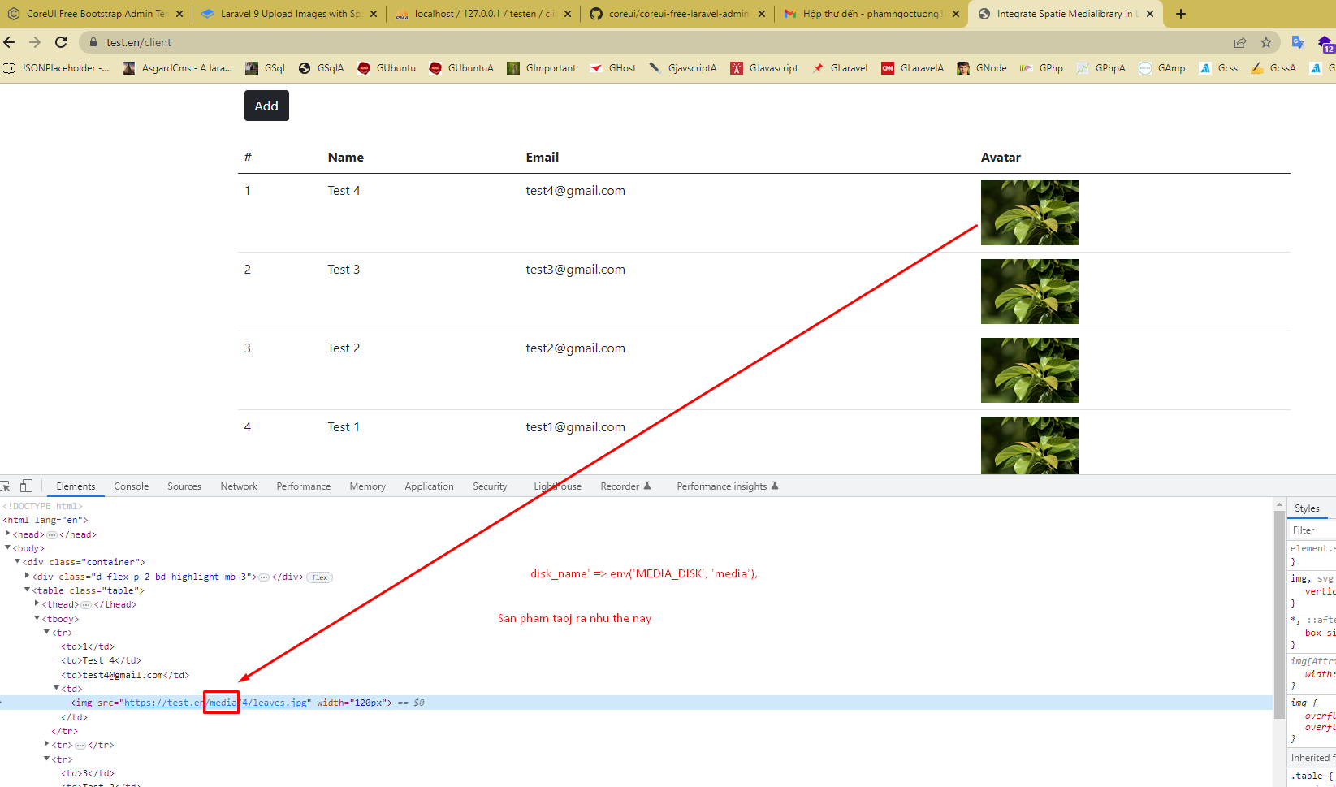Switch to the Sources tab in DevTools

(184, 486)
